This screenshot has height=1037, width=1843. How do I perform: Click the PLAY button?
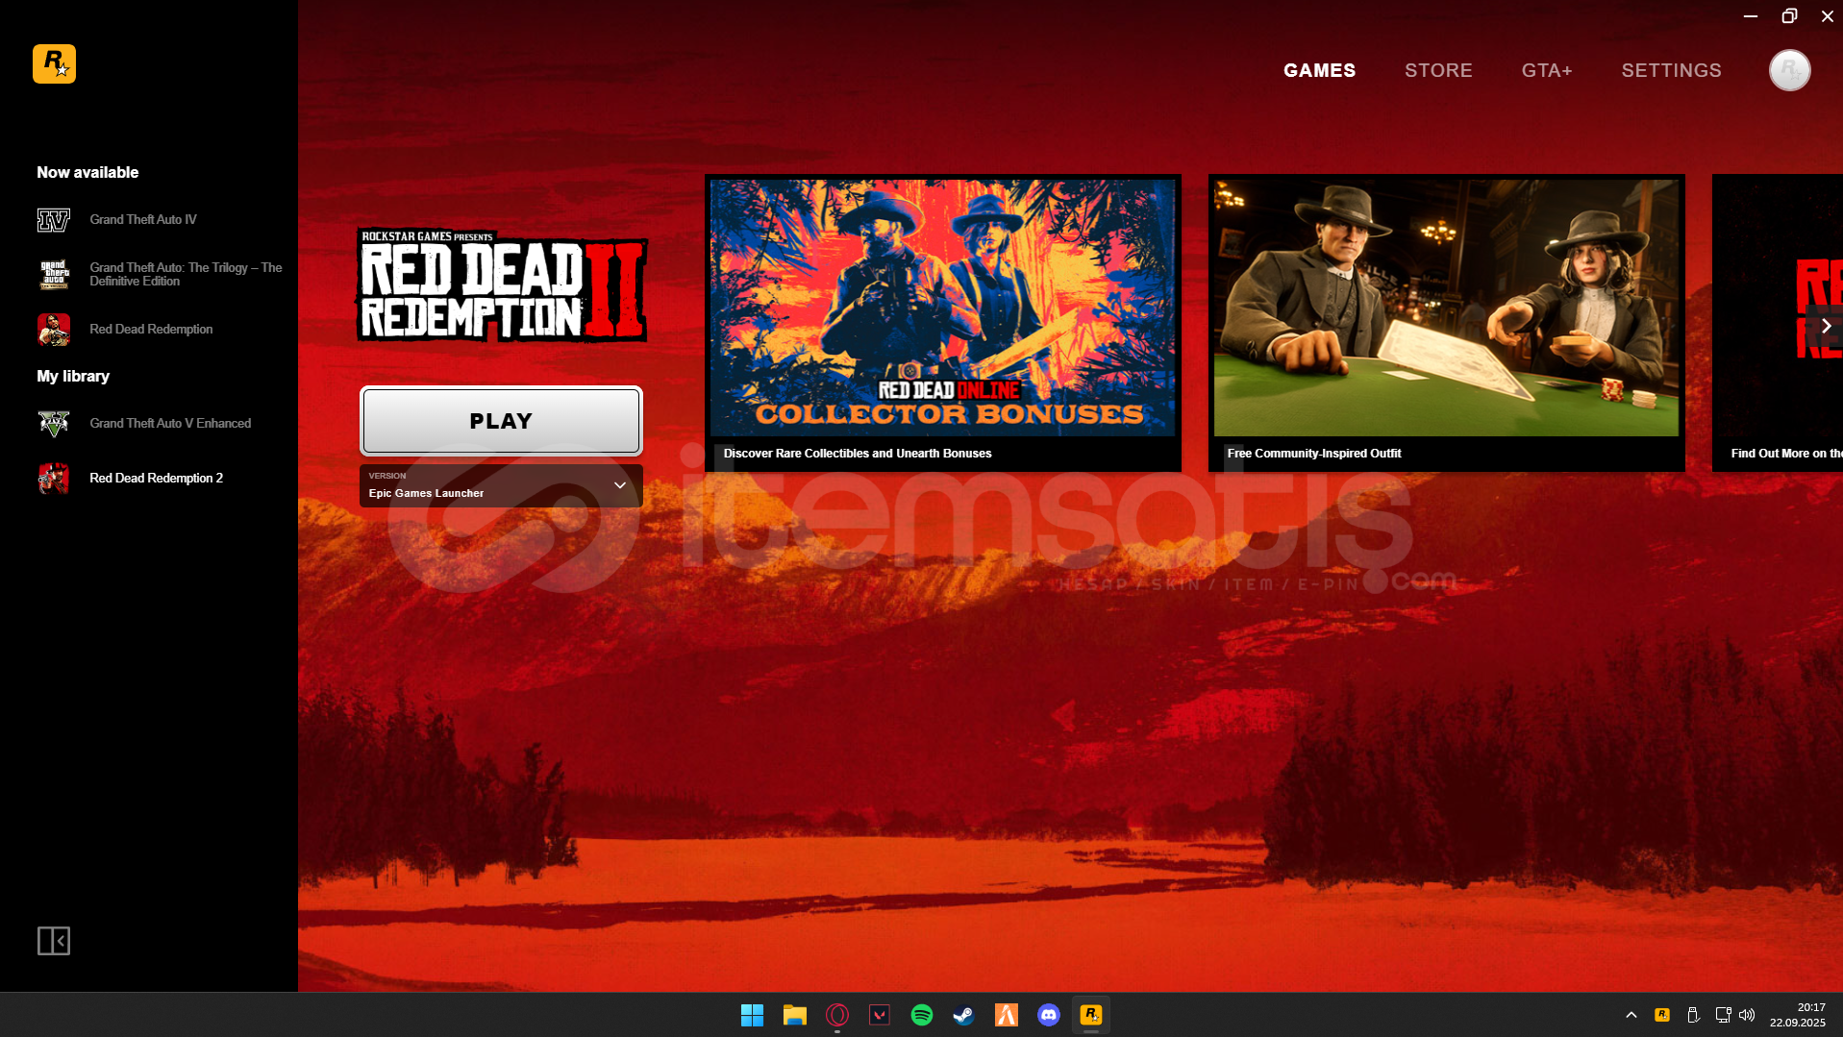coord(501,421)
